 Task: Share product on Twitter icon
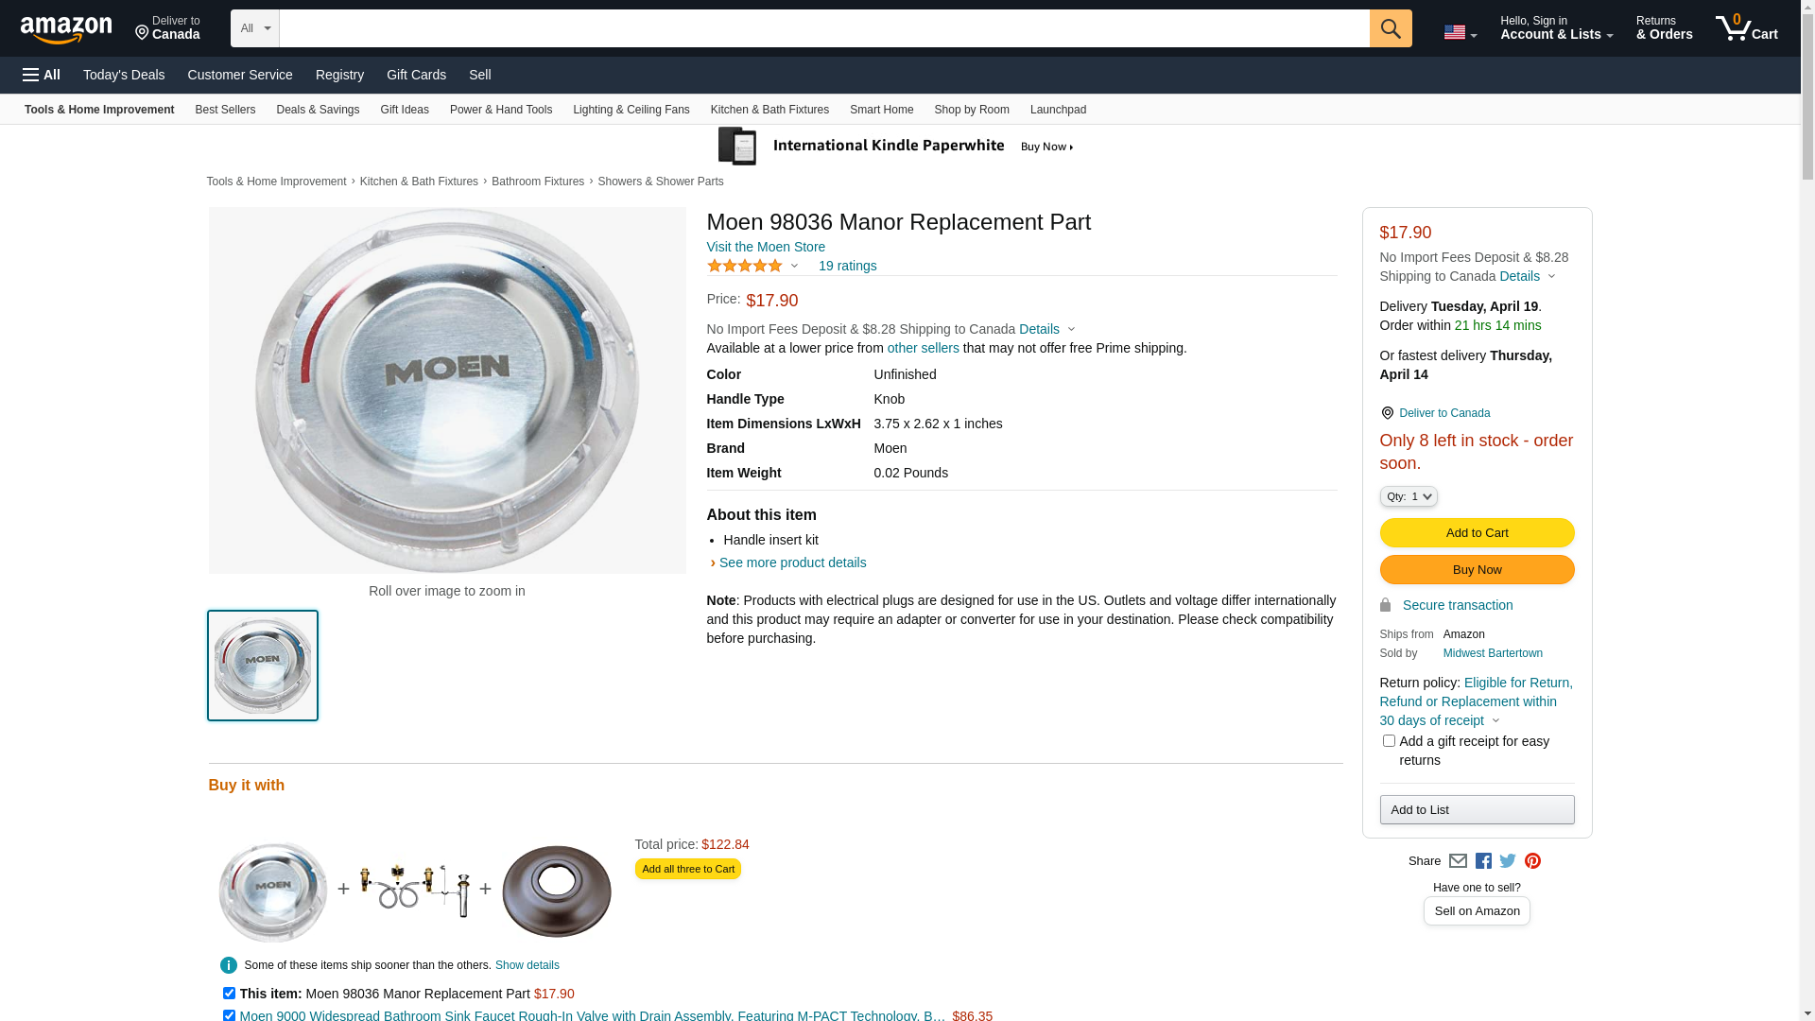(1508, 861)
